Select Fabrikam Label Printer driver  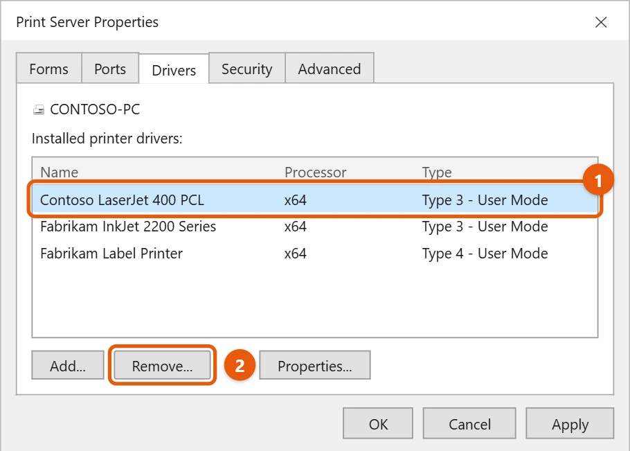315,254
